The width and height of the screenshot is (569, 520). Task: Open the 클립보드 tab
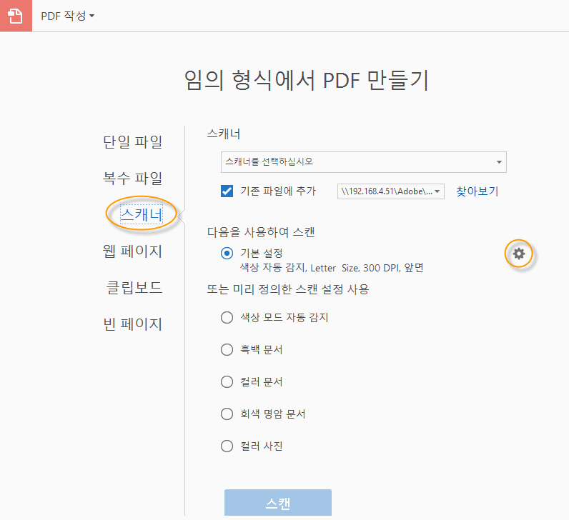pos(133,288)
